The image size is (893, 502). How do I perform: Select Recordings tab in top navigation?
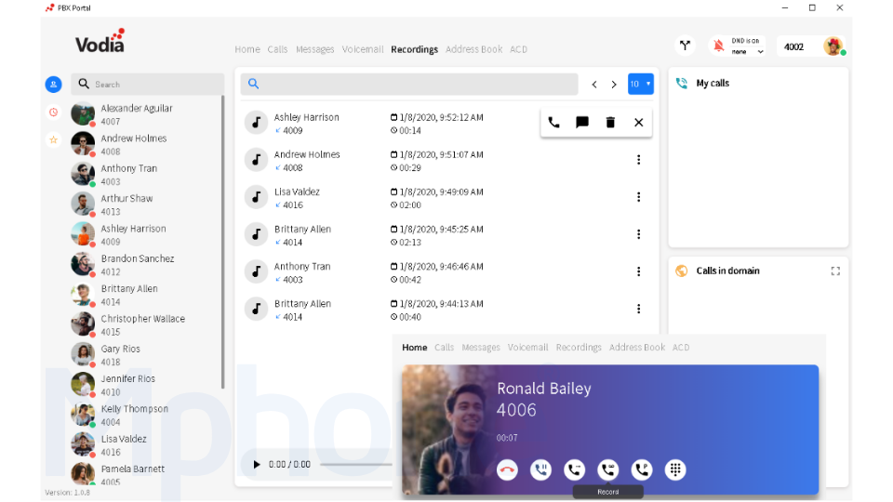pos(415,49)
